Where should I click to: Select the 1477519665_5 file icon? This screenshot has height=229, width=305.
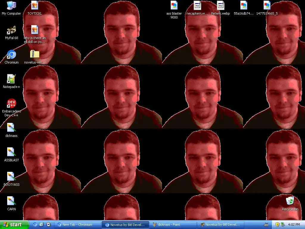(x=267, y=8)
